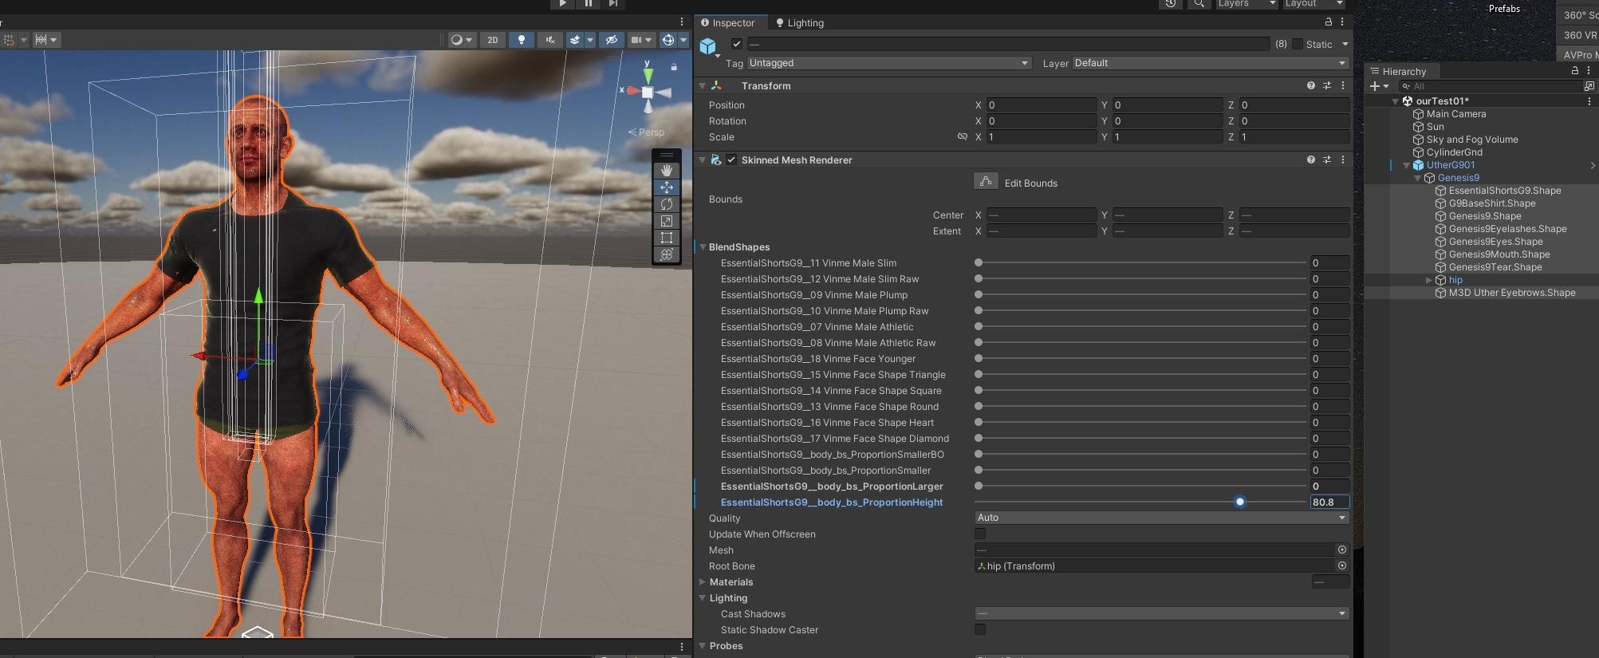Select the Move tool in scene overlay
This screenshot has height=658, width=1599.
[666, 187]
